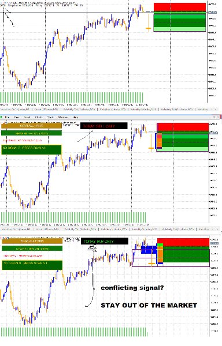Select the 'STAY OUT OF THE MARKET' text
Screen dimensions: 222x346
(x=149, y=306)
